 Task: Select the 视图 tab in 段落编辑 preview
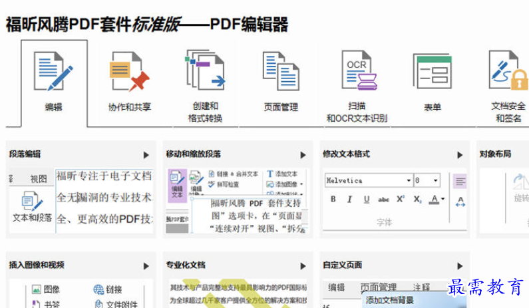pyautogui.click(x=39, y=178)
